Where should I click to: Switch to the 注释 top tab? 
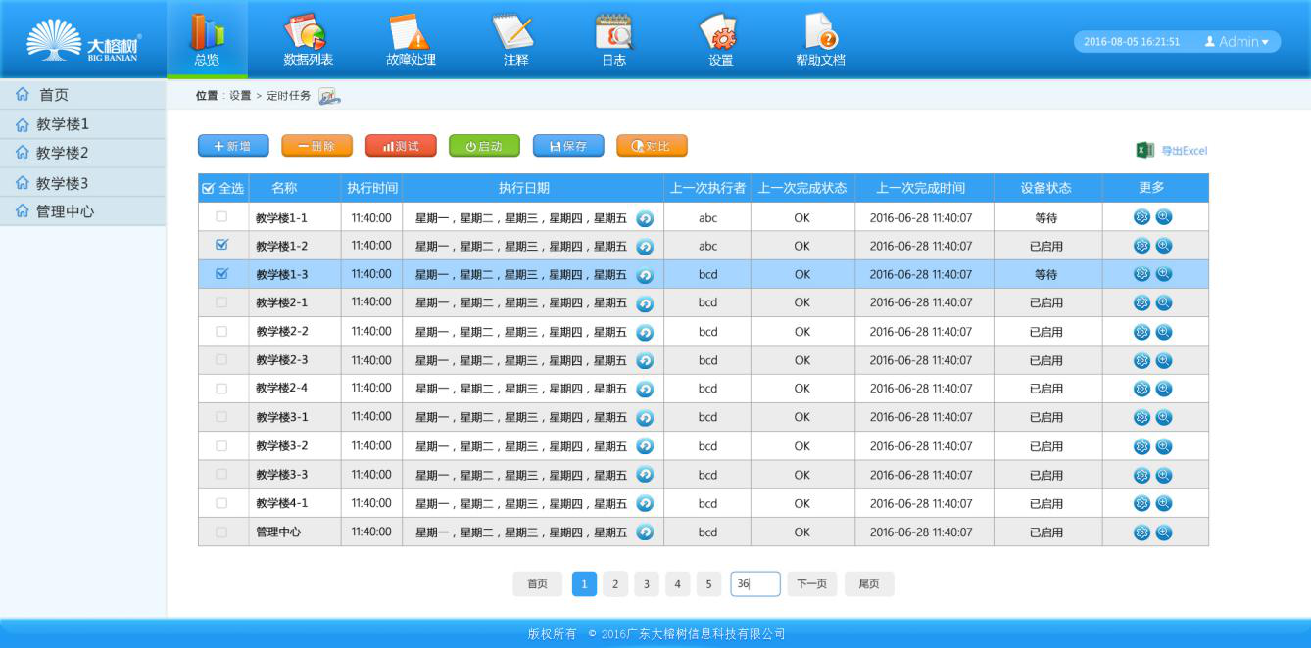pyautogui.click(x=515, y=39)
